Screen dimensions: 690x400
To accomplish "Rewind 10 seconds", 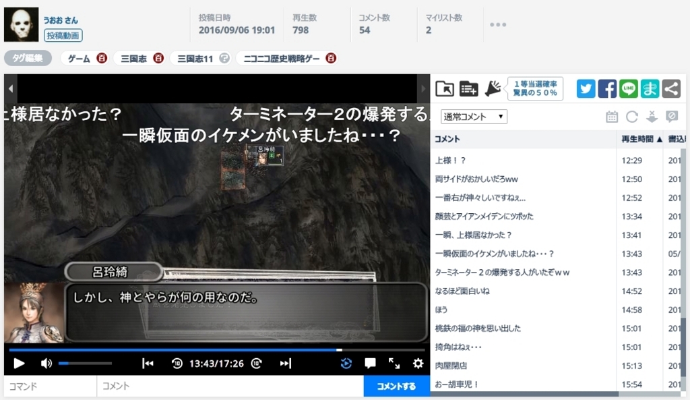I will tap(177, 364).
